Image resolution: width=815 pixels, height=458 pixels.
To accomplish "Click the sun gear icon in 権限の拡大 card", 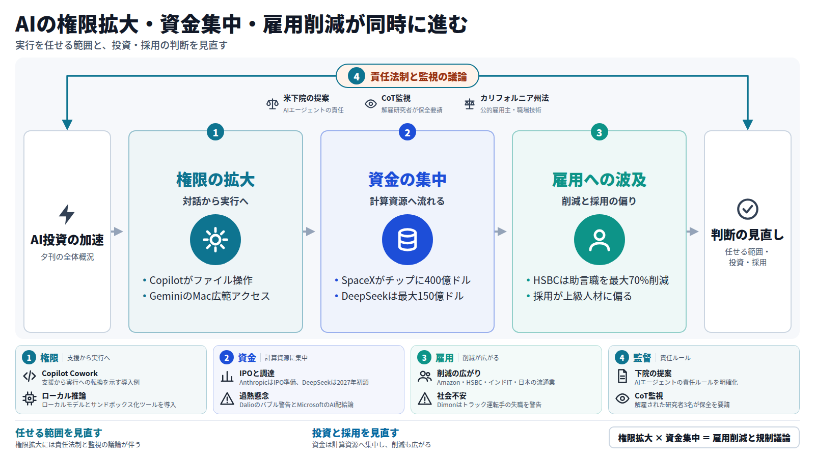I will [215, 240].
